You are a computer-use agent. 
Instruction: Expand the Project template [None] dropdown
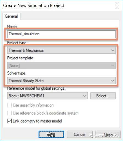click(x=62, y=65)
